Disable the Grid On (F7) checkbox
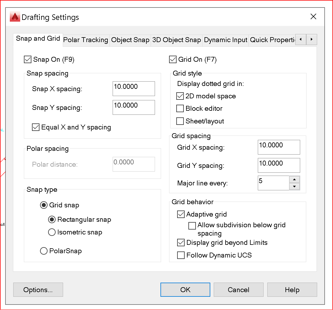The image size is (333, 310). [173, 59]
